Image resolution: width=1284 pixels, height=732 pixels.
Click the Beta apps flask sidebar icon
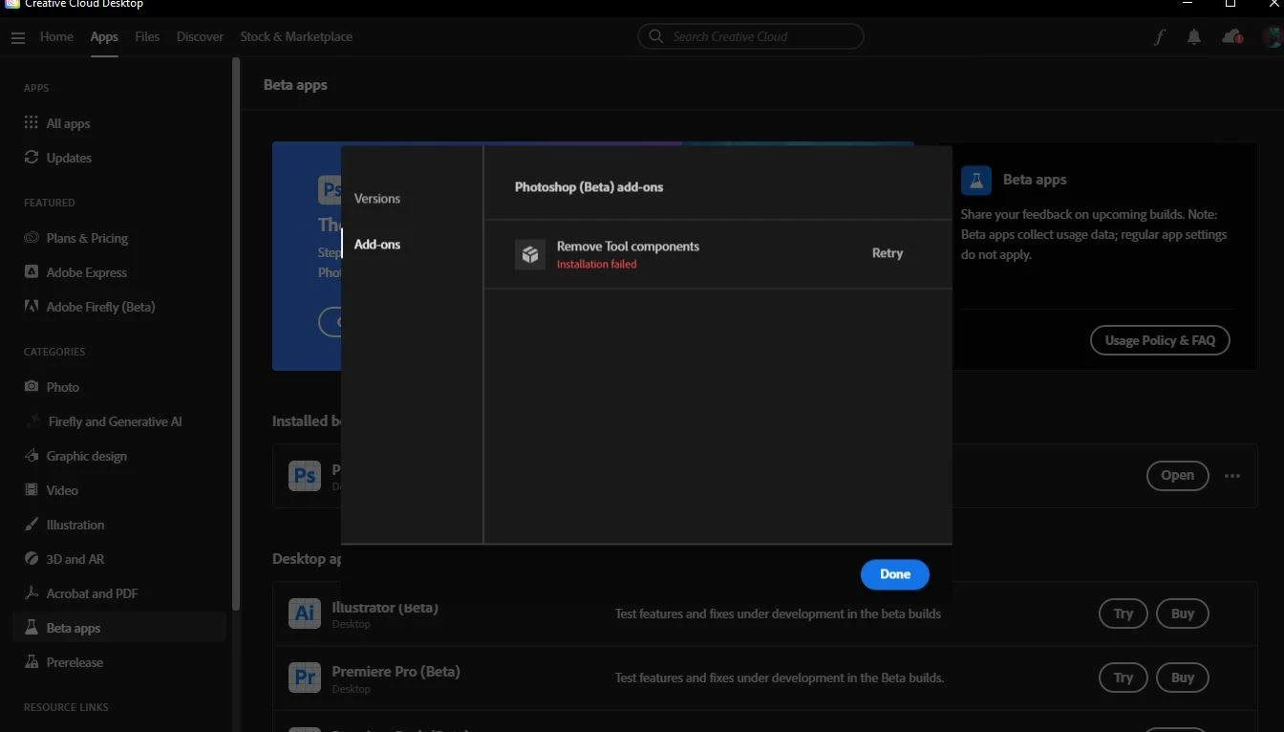click(32, 628)
